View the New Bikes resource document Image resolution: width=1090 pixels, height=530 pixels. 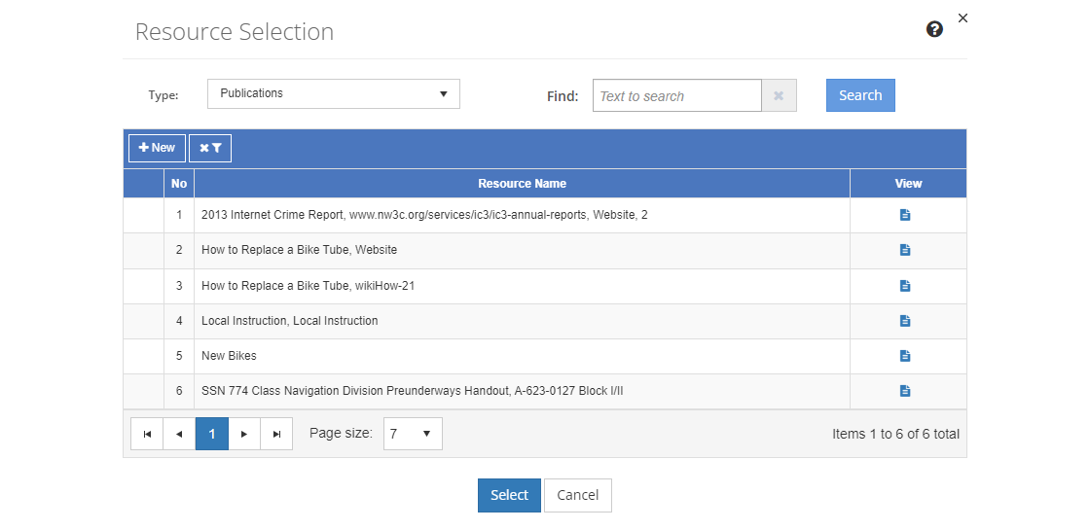point(905,356)
